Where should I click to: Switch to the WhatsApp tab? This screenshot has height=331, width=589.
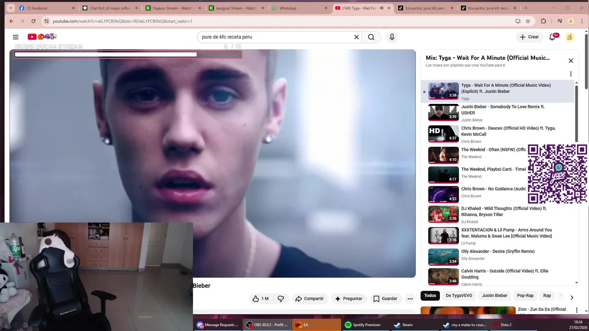click(299, 8)
